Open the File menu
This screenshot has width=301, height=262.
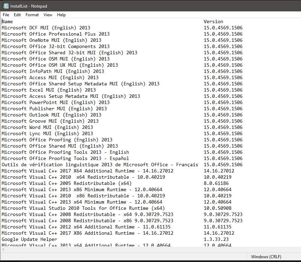[6, 15]
